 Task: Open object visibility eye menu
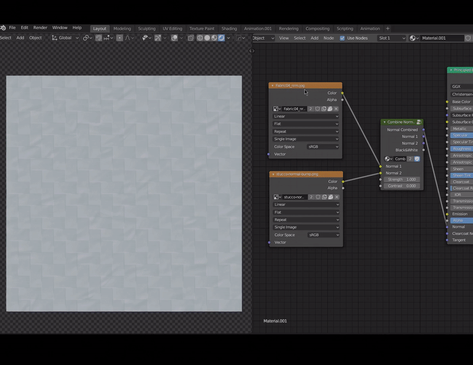coord(146,38)
